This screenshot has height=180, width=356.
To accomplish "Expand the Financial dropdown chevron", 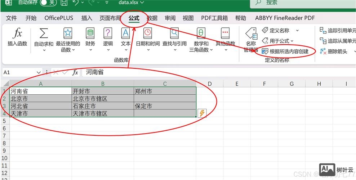I will [90, 50].
